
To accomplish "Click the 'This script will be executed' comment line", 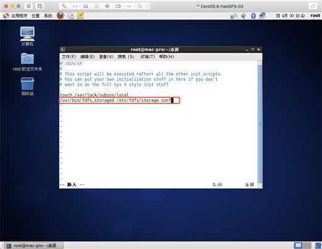I will tap(140, 74).
